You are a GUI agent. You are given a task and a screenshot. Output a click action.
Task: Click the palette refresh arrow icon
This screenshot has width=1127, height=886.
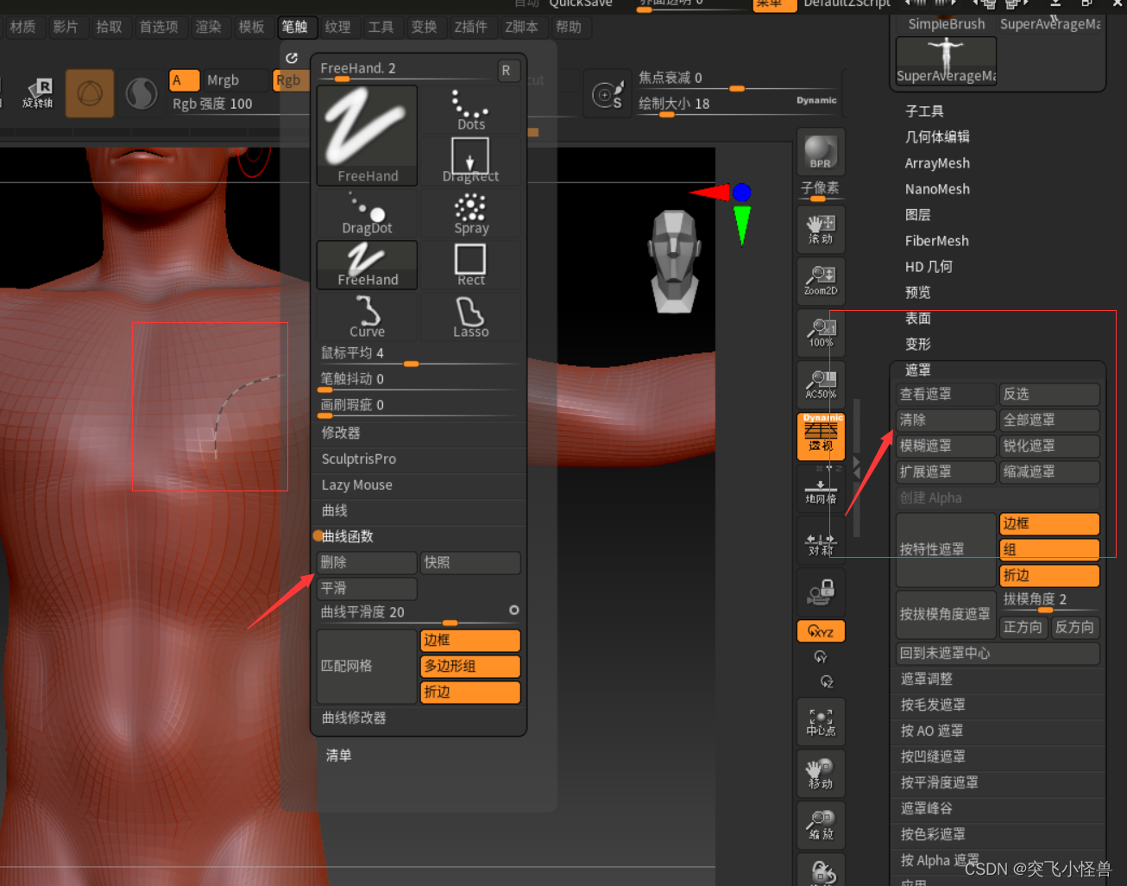[292, 58]
